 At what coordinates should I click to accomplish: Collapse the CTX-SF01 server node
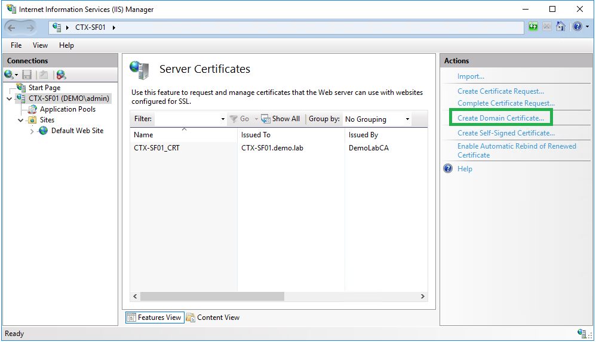tap(9, 99)
